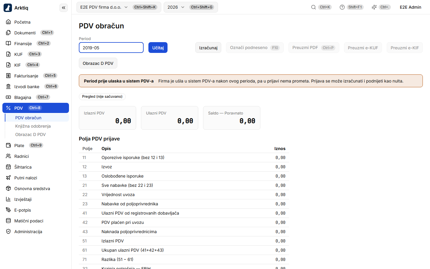Click the Početna home icon

click(8, 22)
